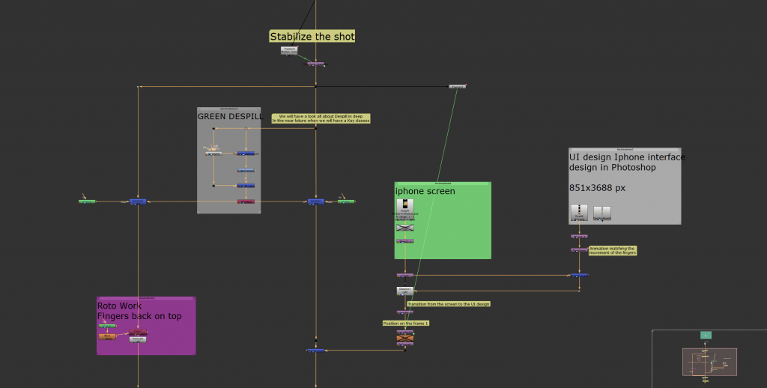This screenshot has width=767, height=388.
Task: Click the Dot node on the main pipe feeding Green Despill
Action: [315, 128]
